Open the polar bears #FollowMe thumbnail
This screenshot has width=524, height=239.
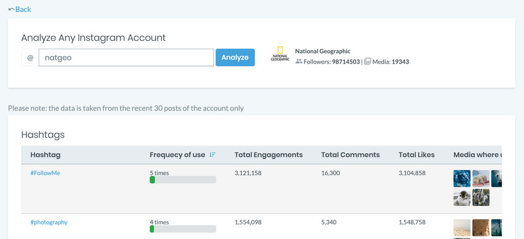[x=481, y=179]
